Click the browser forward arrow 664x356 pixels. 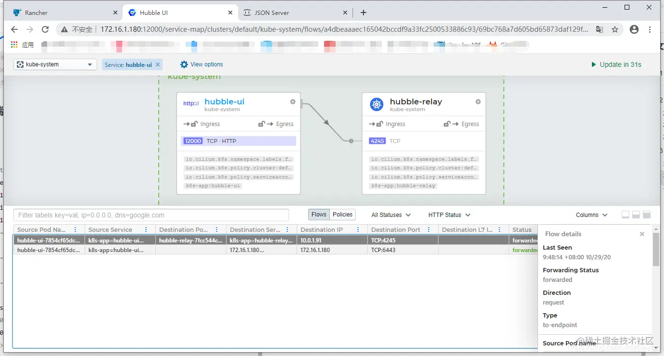coord(30,29)
